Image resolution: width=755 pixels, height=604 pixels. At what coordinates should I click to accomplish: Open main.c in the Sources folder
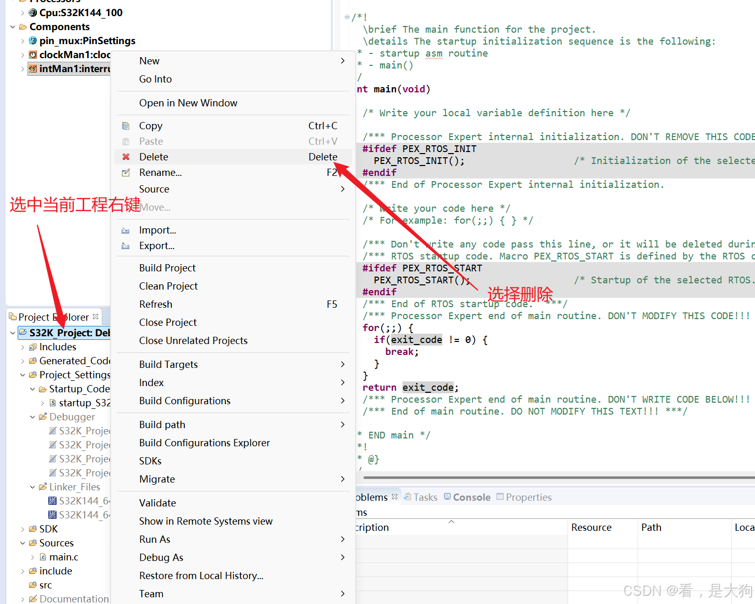64,557
